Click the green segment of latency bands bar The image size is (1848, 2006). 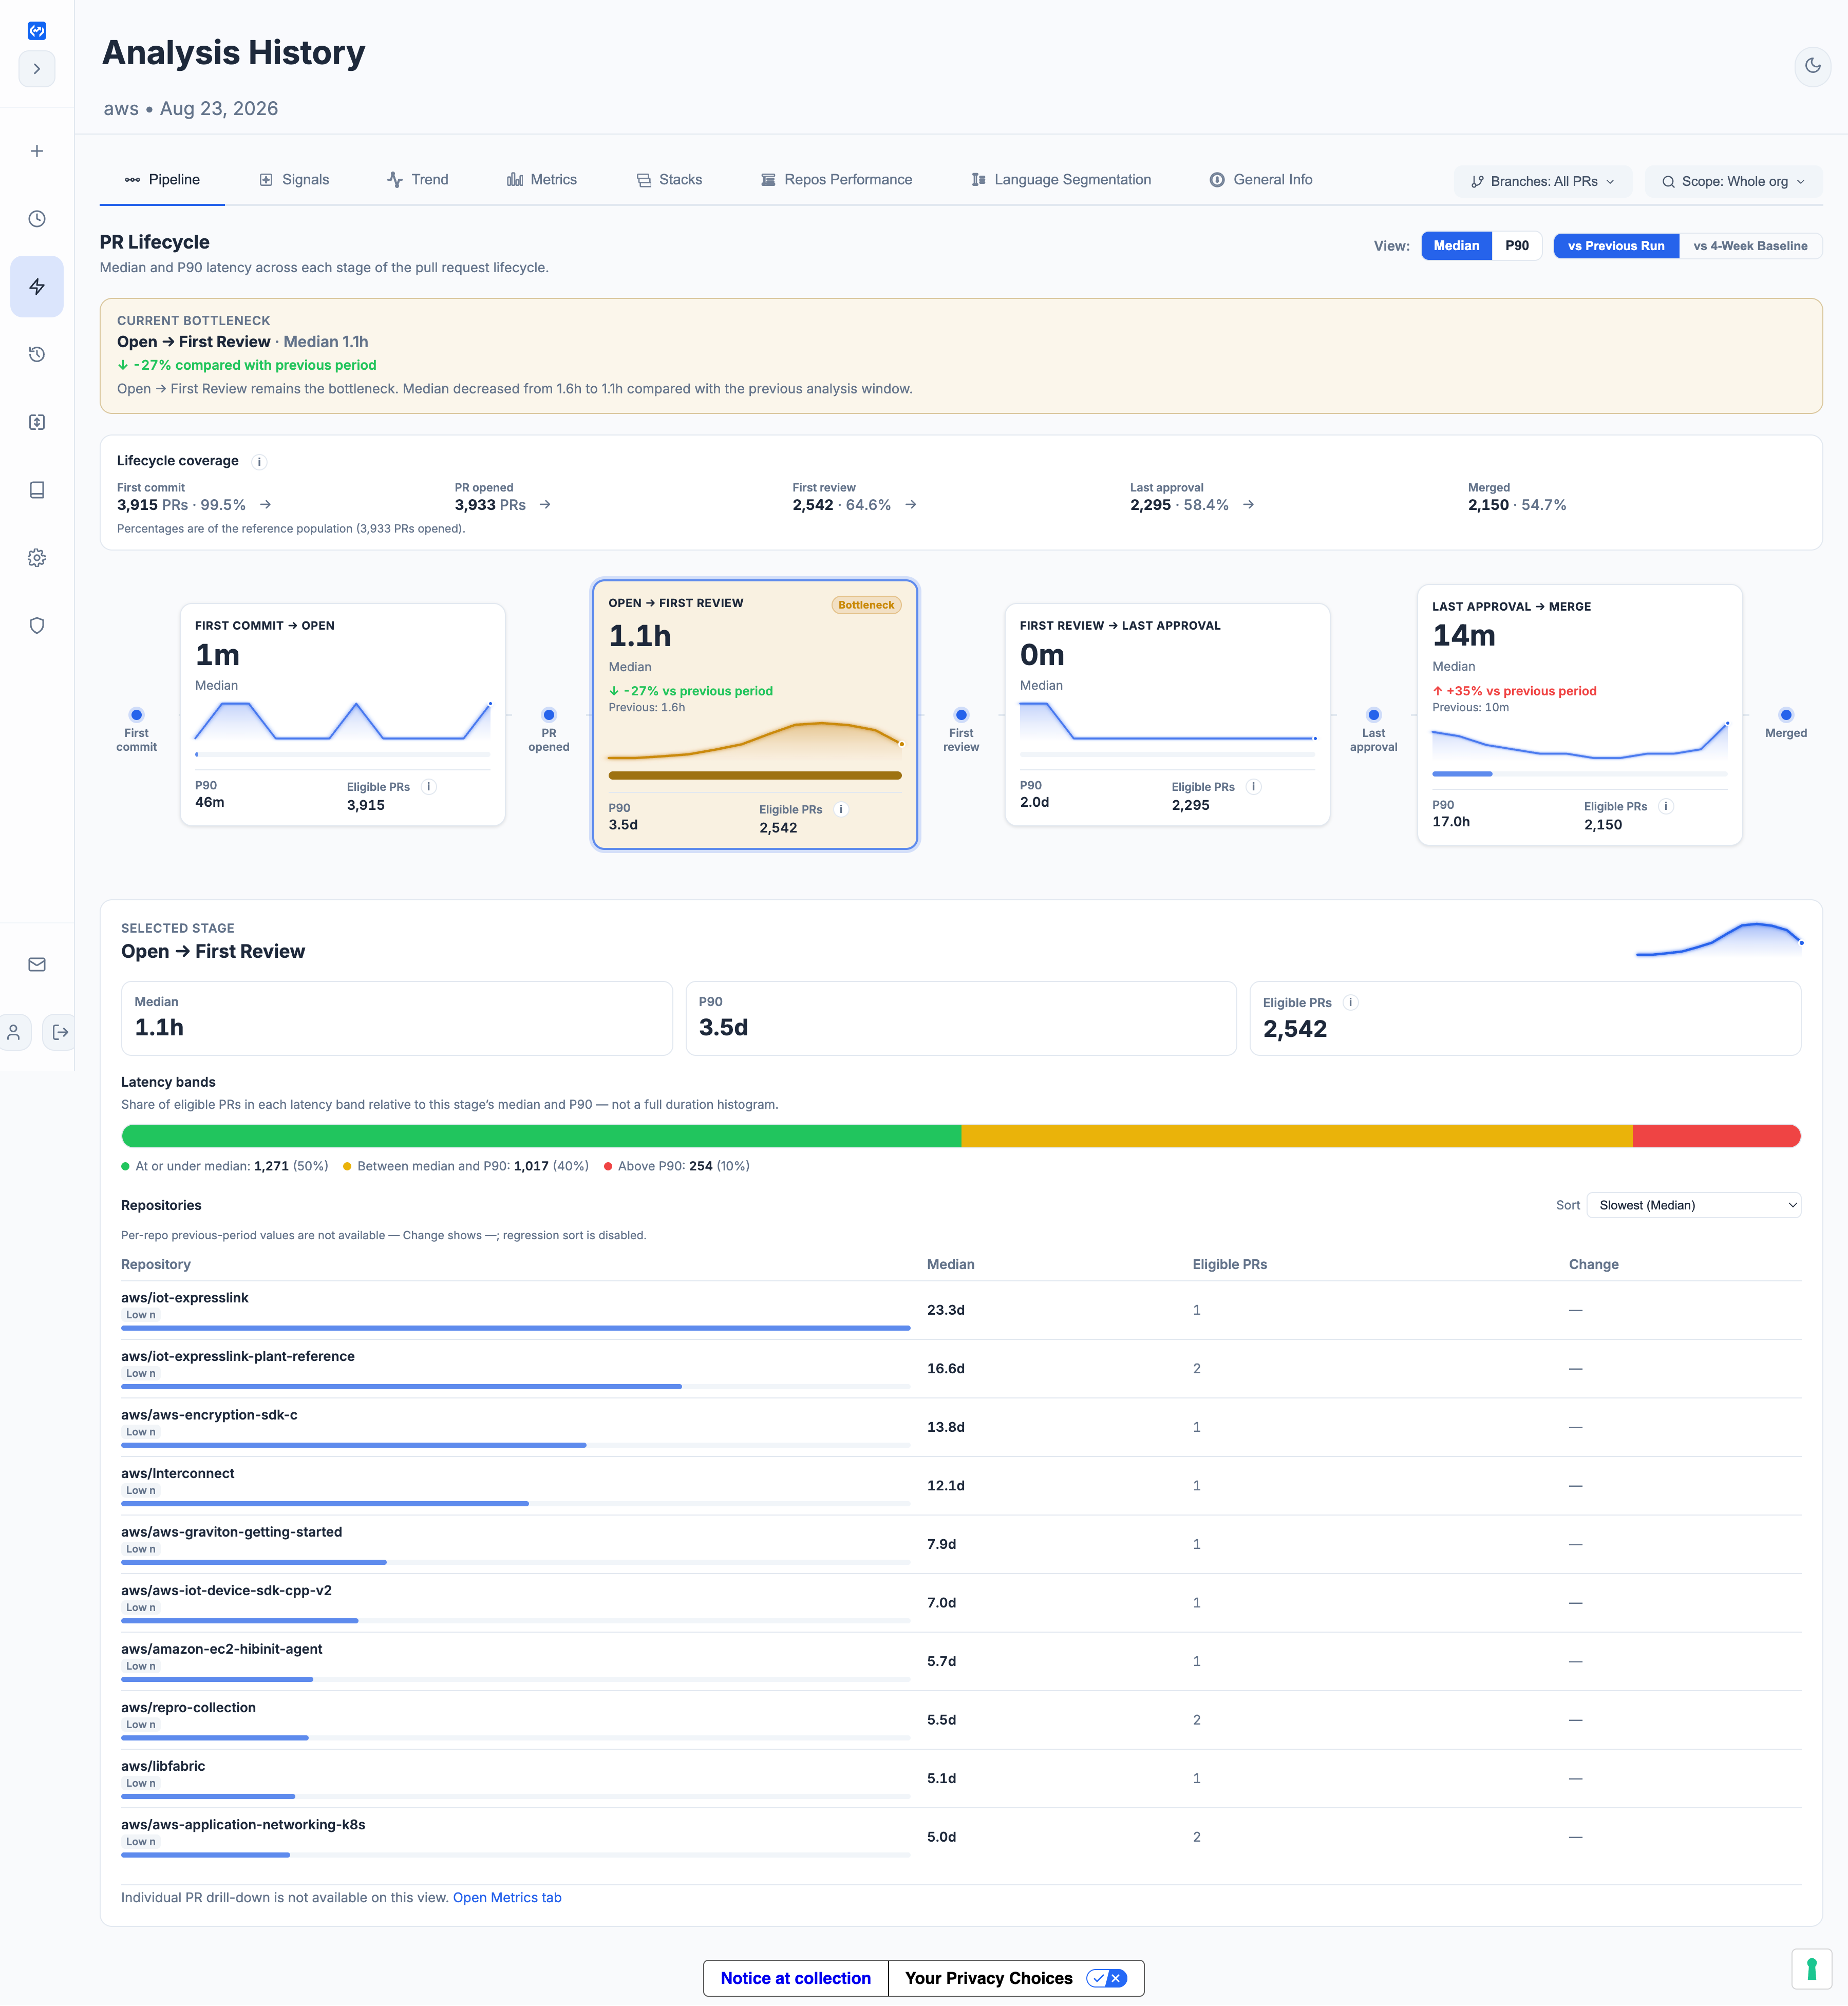(541, 1136)
